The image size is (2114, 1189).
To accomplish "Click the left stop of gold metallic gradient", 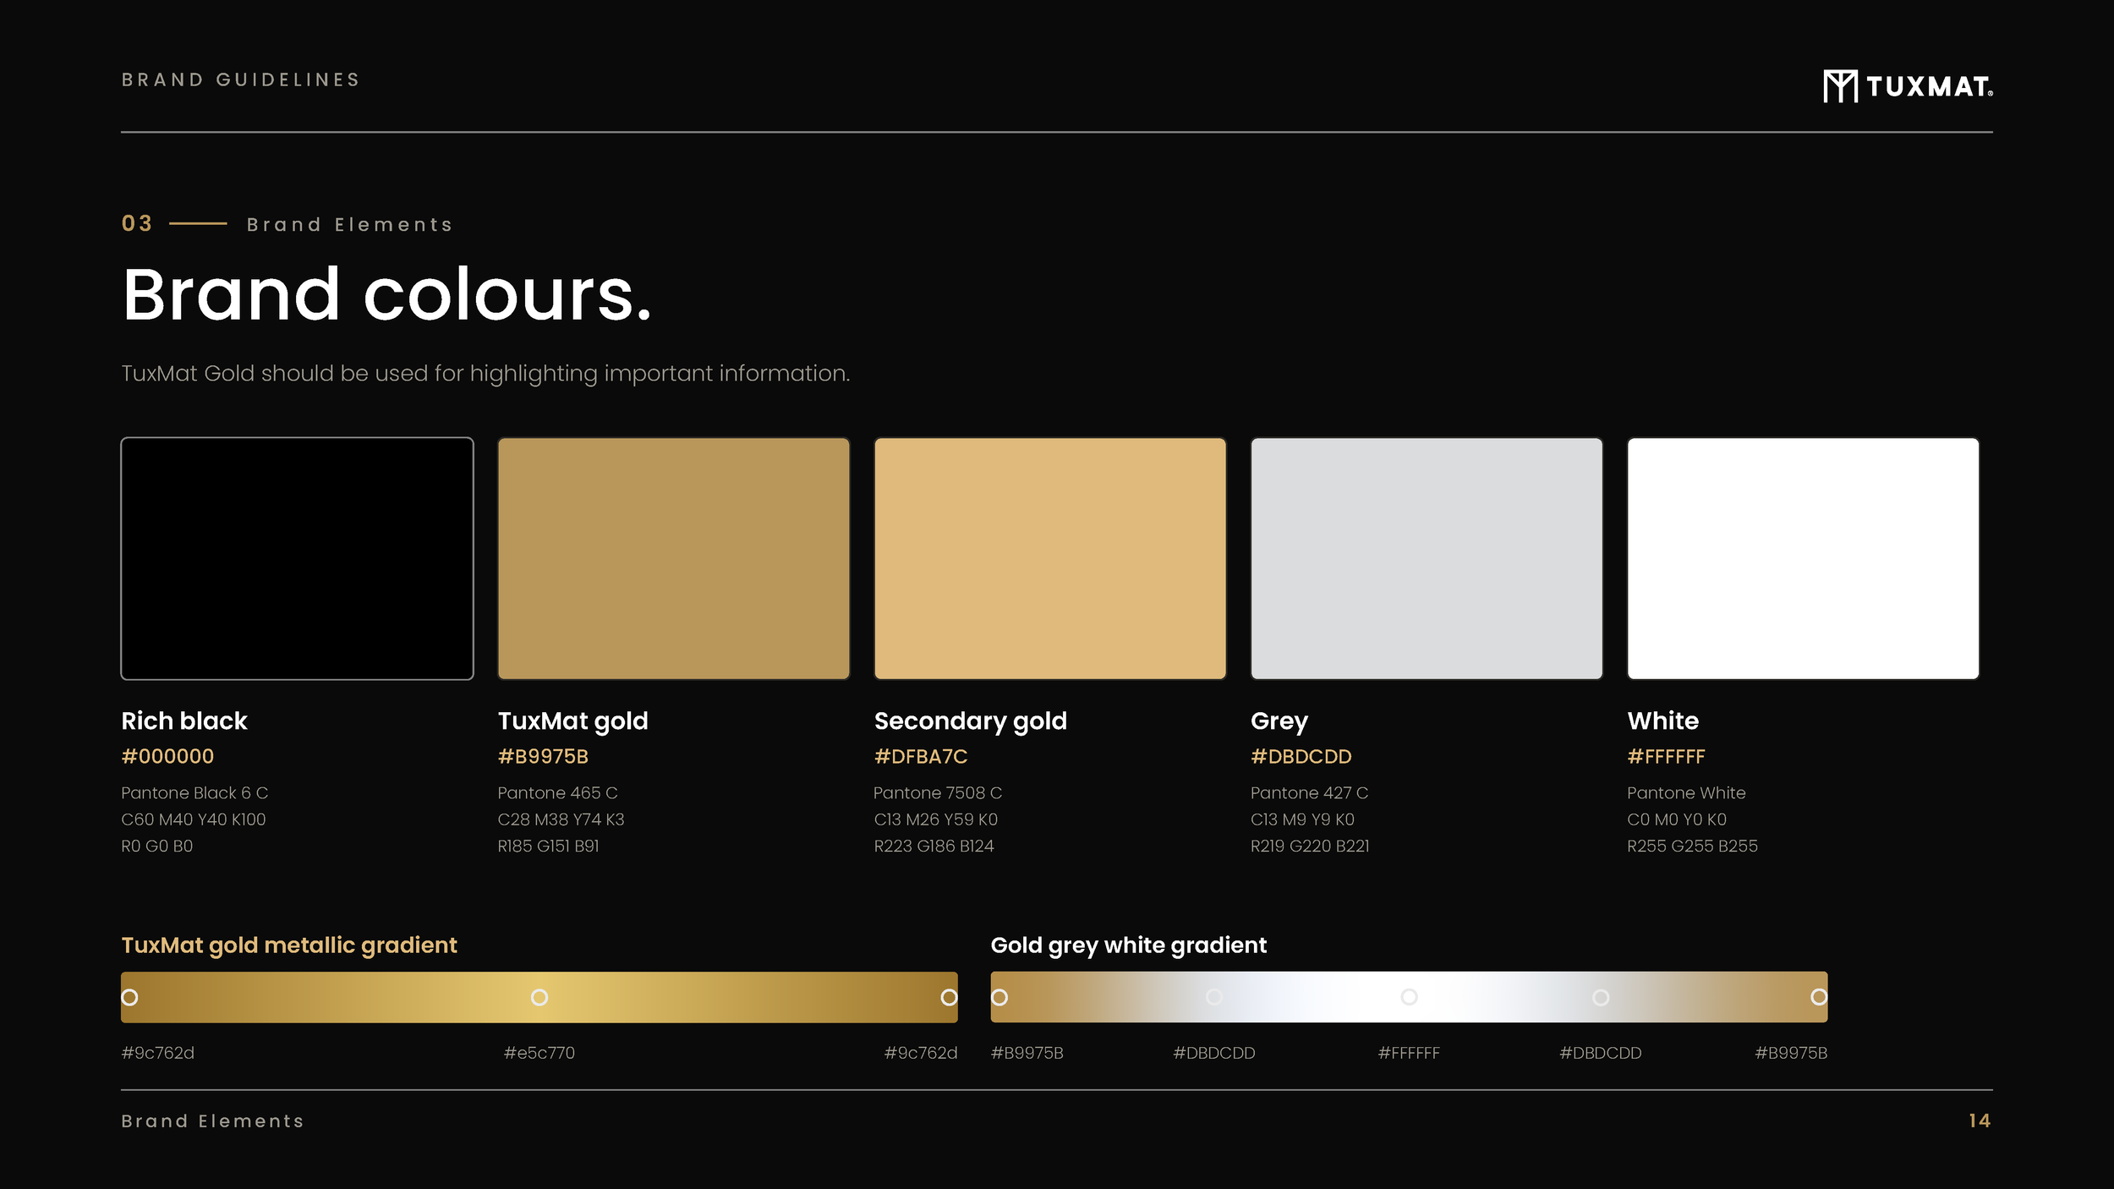I will click(x=129, y=998).
